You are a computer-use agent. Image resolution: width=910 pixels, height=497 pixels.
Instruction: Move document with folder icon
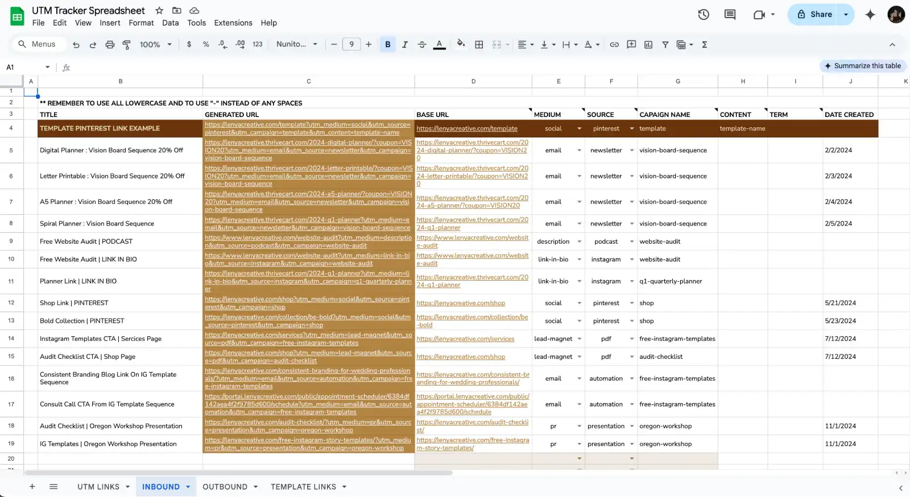[x=177, y=11]
